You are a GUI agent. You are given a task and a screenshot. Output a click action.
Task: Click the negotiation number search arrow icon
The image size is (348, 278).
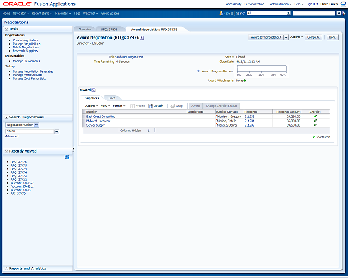(x=57, y=132)
